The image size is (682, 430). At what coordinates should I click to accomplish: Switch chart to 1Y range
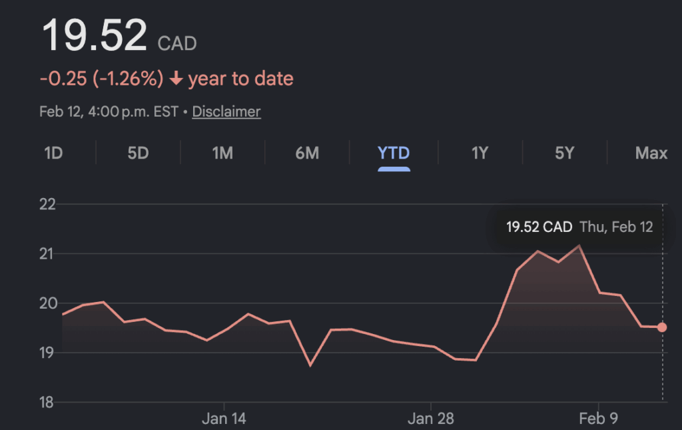pos(480,153)
